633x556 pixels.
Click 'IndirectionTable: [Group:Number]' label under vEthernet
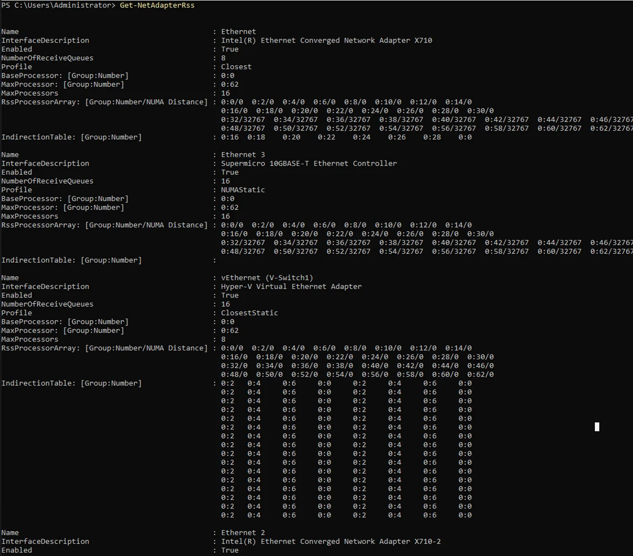click(71, 383)
